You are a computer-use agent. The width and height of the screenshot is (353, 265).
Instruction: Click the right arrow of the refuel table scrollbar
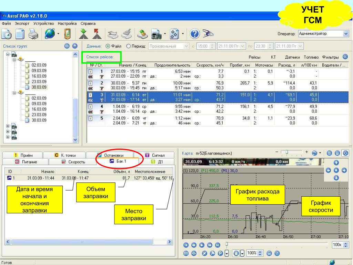click(170, 242)
